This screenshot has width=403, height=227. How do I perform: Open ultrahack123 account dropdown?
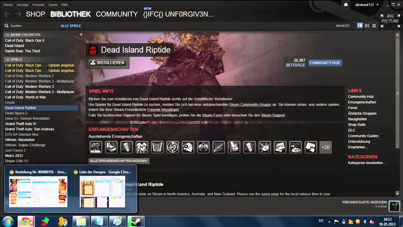point(366,4)
